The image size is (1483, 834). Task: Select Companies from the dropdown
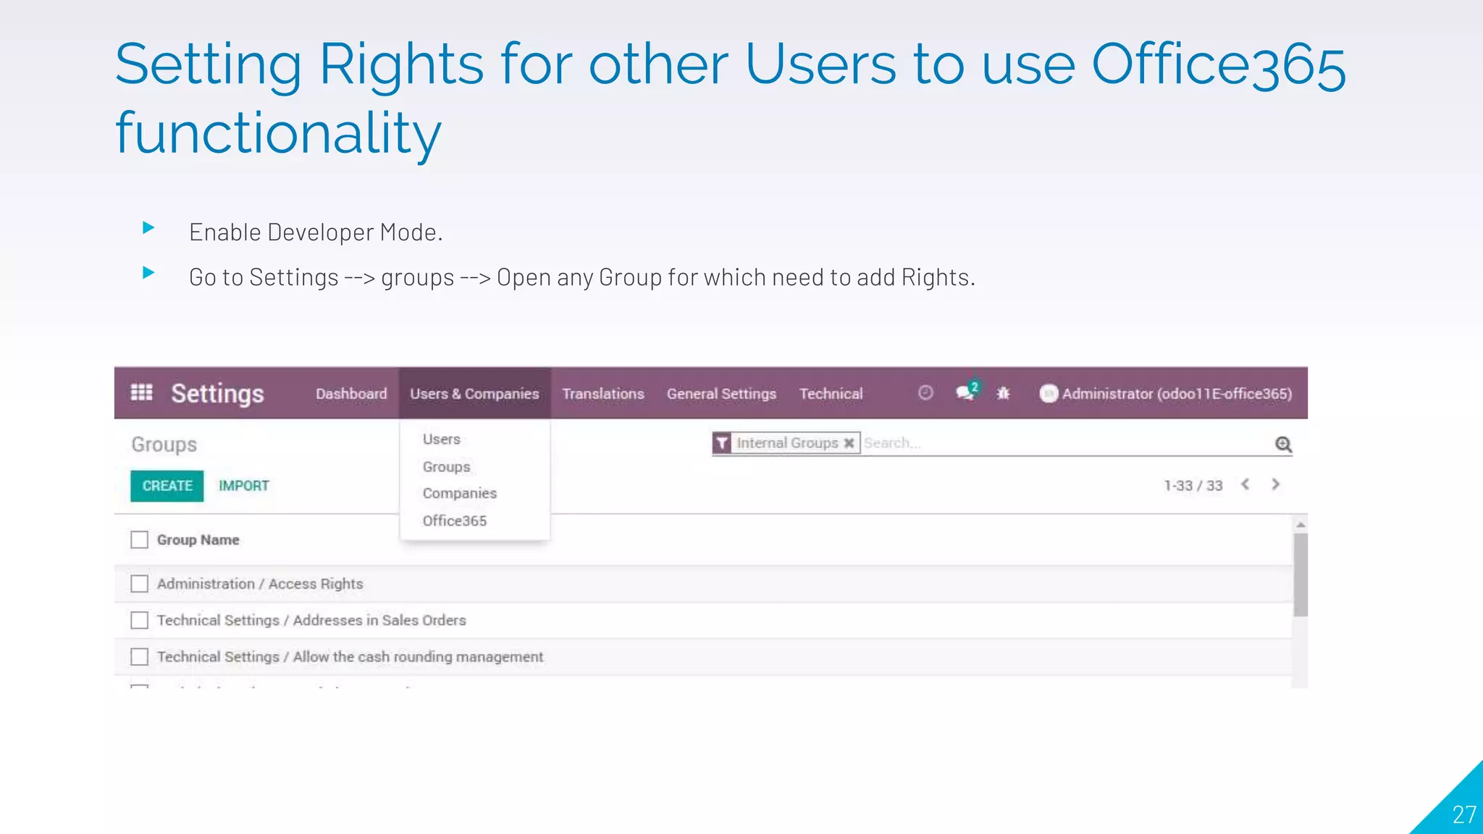coord(460,493)
